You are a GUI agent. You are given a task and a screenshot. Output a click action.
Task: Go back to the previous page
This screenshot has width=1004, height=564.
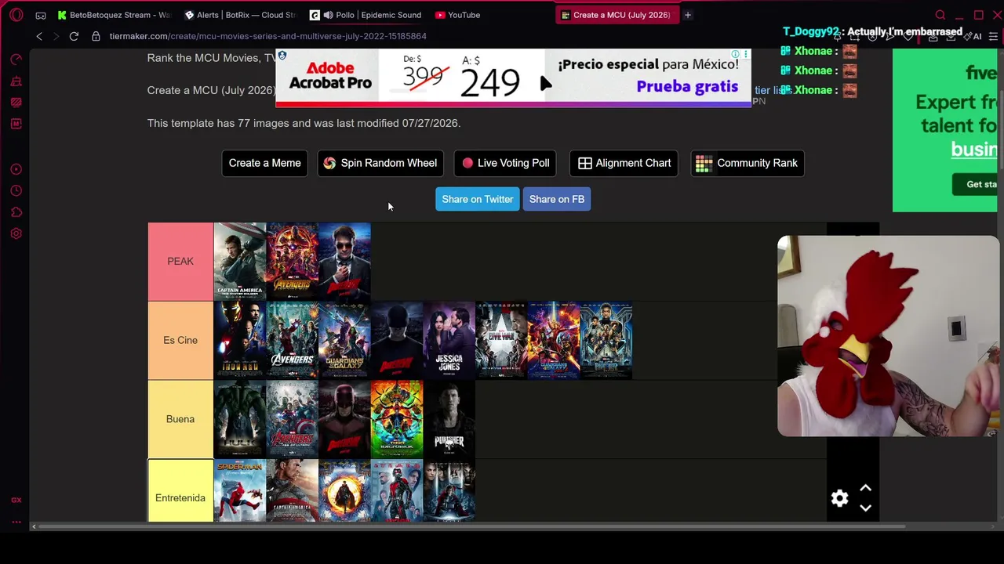39,36
